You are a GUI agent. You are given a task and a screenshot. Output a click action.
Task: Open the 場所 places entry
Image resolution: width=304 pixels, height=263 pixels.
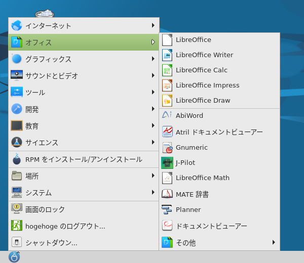click(x=84, y=176)
